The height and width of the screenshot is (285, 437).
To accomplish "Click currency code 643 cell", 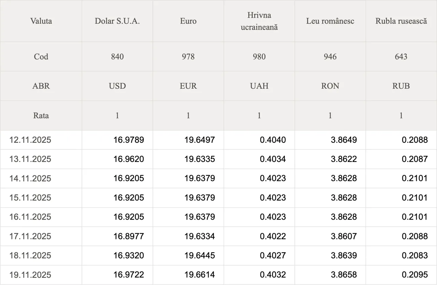I will coord(401,57).
